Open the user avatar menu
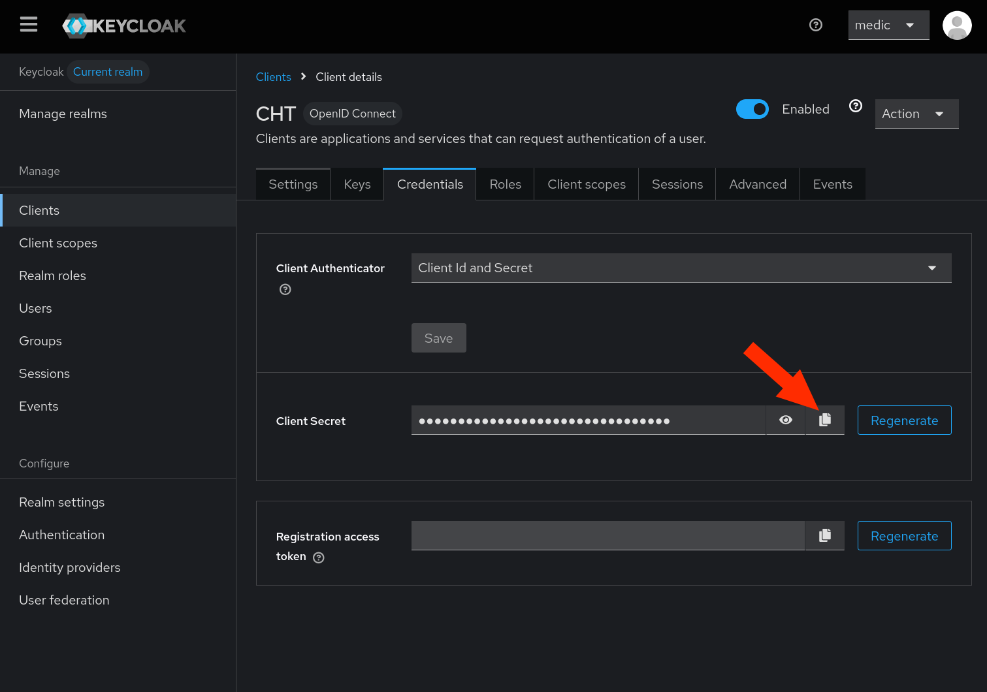Screen dimensions: 987x692 957,25
